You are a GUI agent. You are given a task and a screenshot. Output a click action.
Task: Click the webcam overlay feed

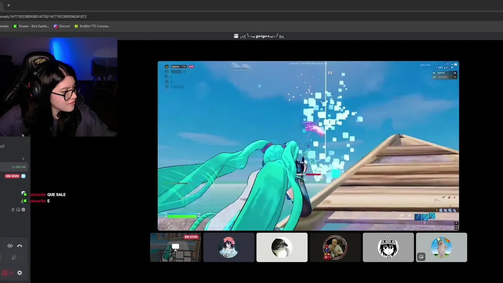[59, 87]
